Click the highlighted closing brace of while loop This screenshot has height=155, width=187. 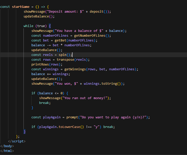[x=25, y=132]
